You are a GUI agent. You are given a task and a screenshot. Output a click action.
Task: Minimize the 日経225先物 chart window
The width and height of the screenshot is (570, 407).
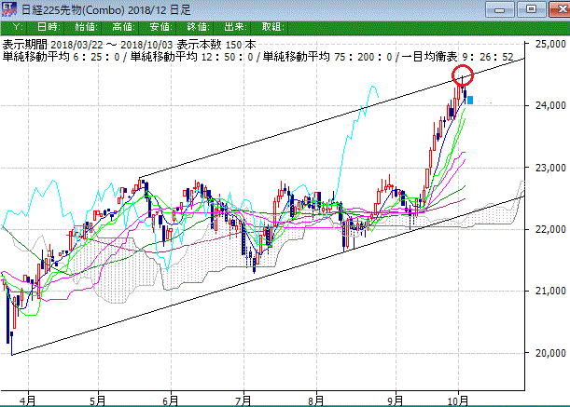pos(500,9)
